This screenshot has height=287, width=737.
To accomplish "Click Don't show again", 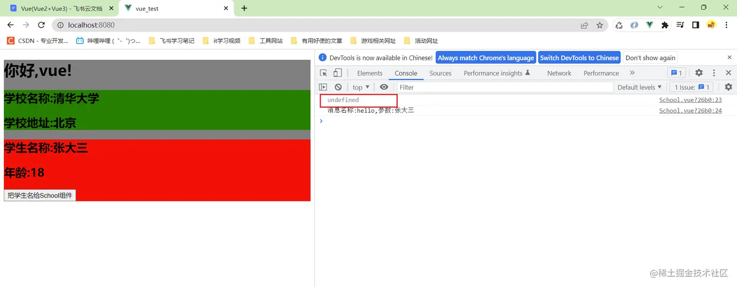I will coord(650,57).
